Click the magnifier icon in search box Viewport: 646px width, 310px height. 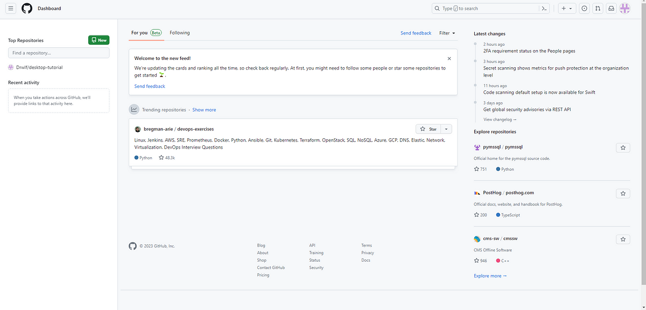pos(438,9)
